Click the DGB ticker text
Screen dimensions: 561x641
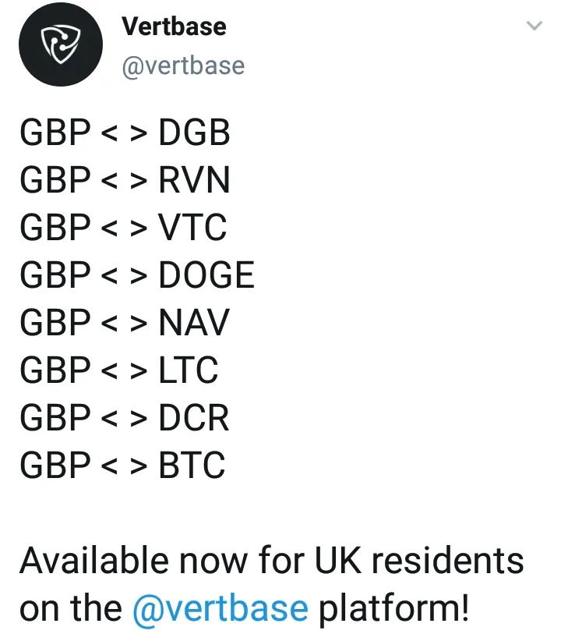pyautogui.click(x=195, y=132)
